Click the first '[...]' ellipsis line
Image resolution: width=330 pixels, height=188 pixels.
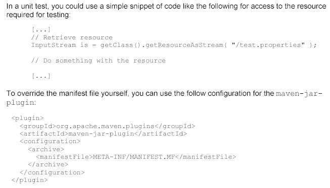click(41, 30)
